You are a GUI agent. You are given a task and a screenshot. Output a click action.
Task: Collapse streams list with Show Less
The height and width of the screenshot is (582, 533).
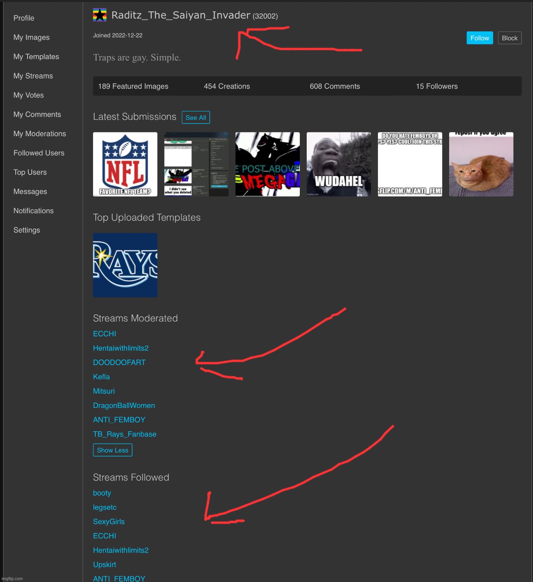113,450
